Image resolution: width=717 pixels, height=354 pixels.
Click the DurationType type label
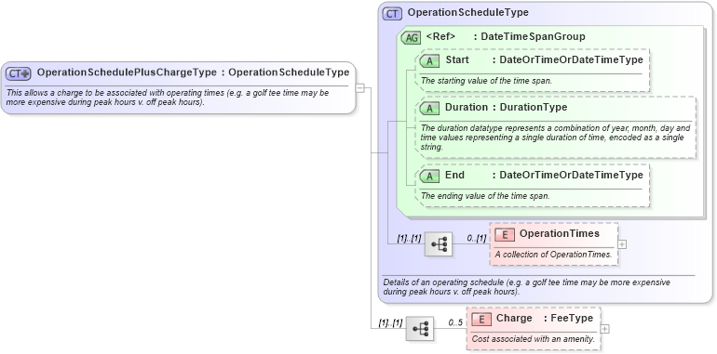(x=534, y=107)
